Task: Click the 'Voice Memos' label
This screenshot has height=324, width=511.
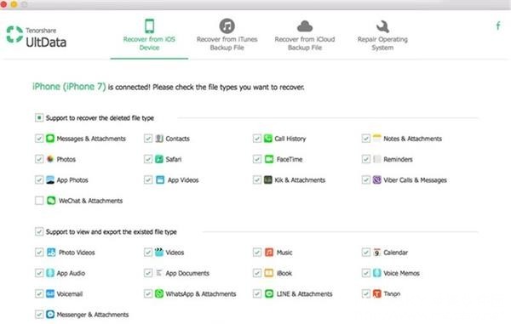Action: (401, 273)
